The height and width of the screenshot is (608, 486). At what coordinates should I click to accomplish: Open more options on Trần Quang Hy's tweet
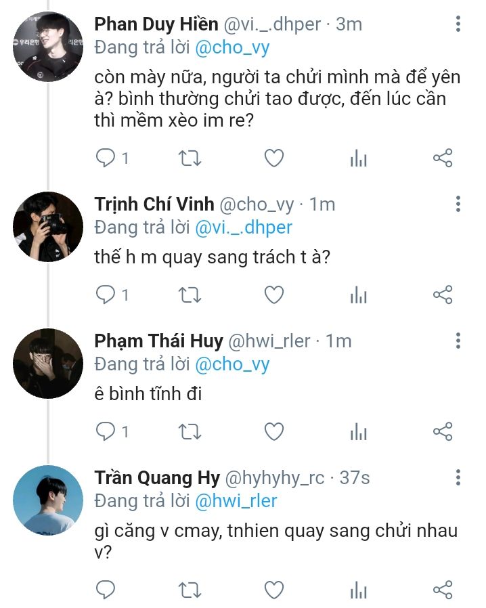tap(458, 477)
